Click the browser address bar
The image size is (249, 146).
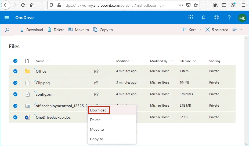[113, 5]
